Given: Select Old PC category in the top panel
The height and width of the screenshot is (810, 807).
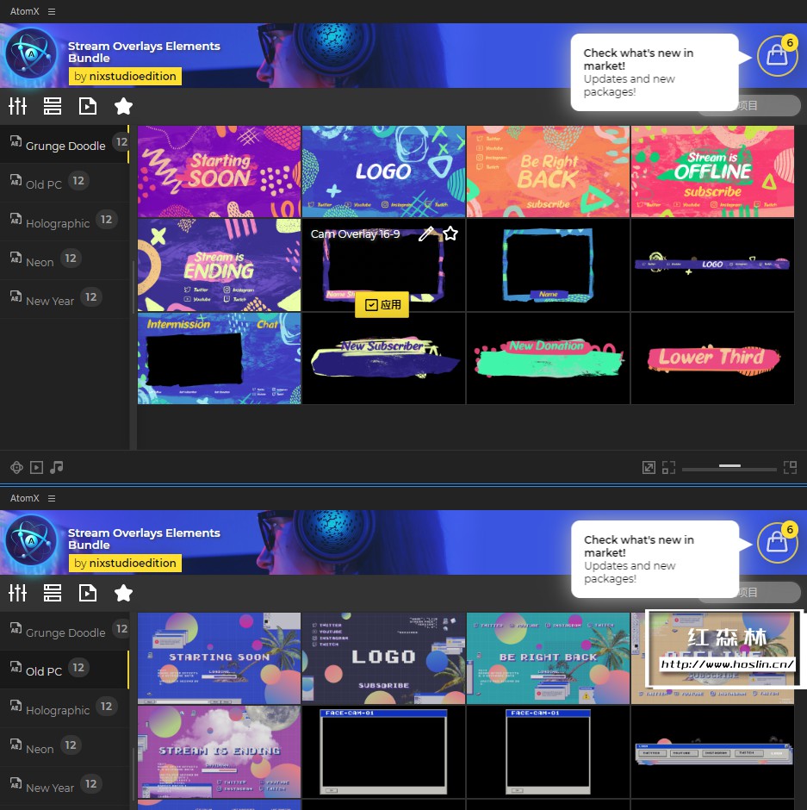Looking at the screenshot, I should coord(65,183).
